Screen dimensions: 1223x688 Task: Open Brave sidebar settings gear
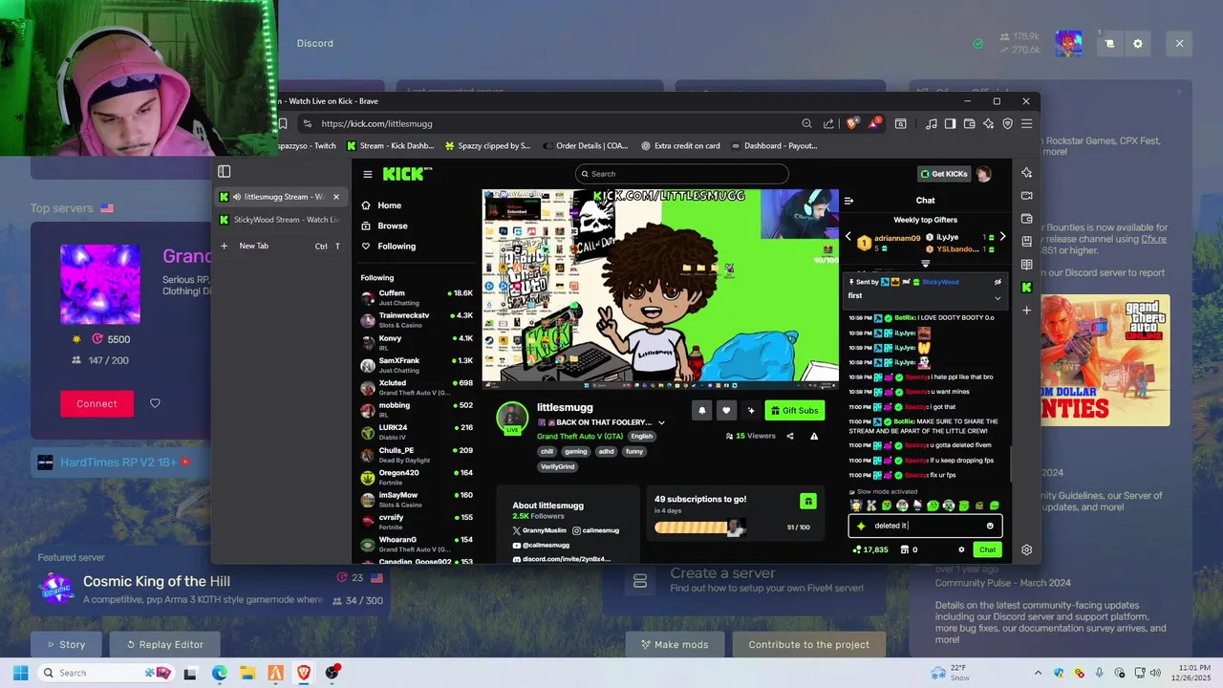[x=1026, y=549]
